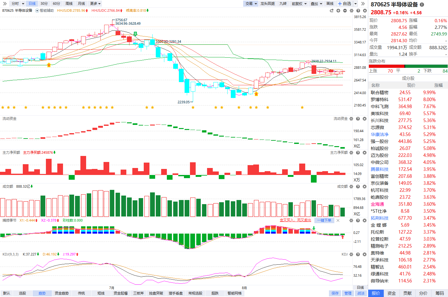Click the 一键下单 button
The width and height of the screenshot is (448, 297).
324,220
